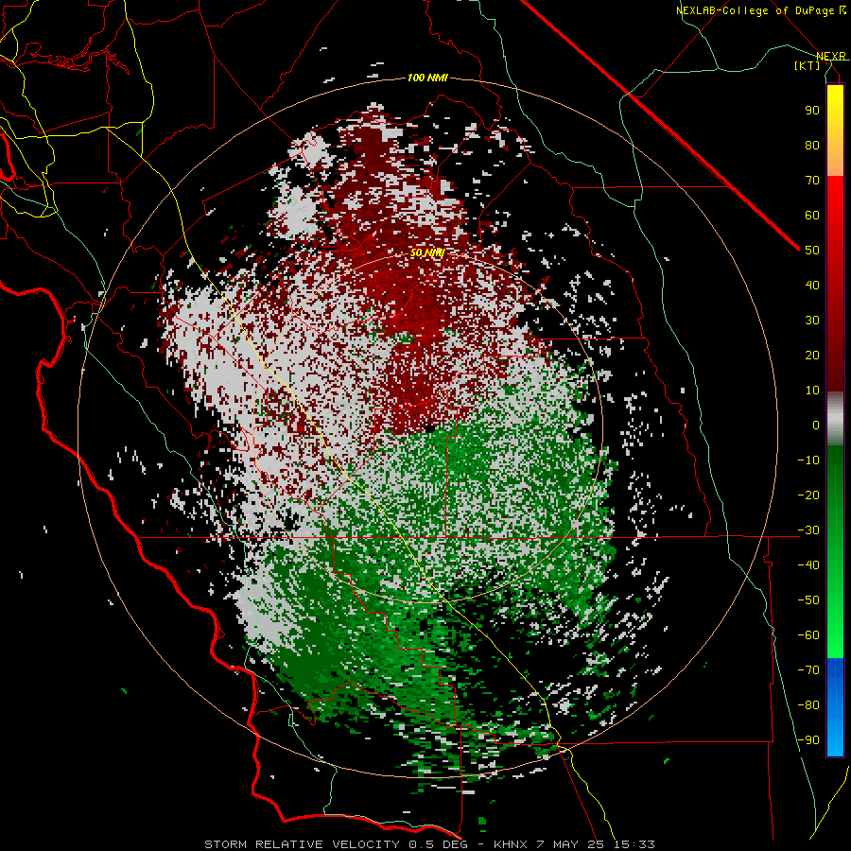Click the KHNX station identifier in caption
The width and height of the screenshot is (851, 851).
pos(511,844)
